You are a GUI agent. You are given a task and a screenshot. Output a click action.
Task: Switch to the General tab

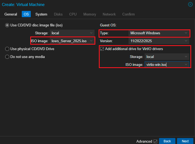click(11, 14)
